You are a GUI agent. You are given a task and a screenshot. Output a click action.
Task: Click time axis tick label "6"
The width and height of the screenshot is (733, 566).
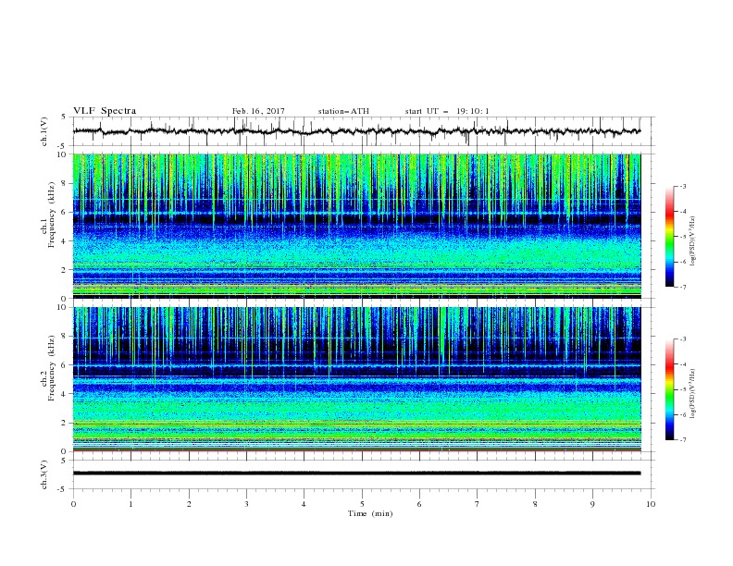point(420,504)
